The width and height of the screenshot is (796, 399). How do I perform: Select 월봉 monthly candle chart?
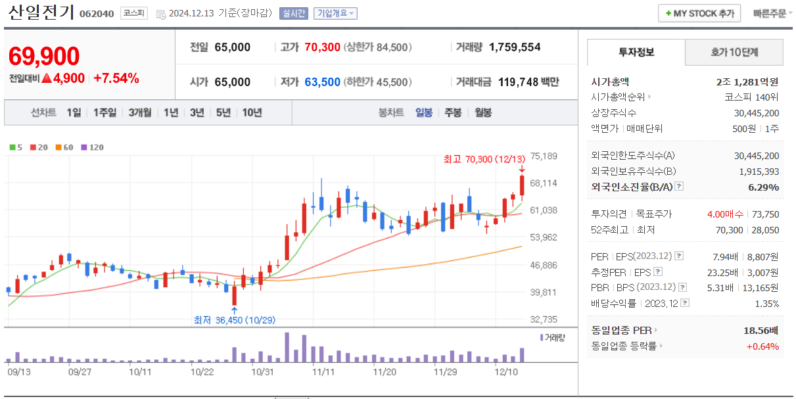pyautogui.click(x=482, y=112)
